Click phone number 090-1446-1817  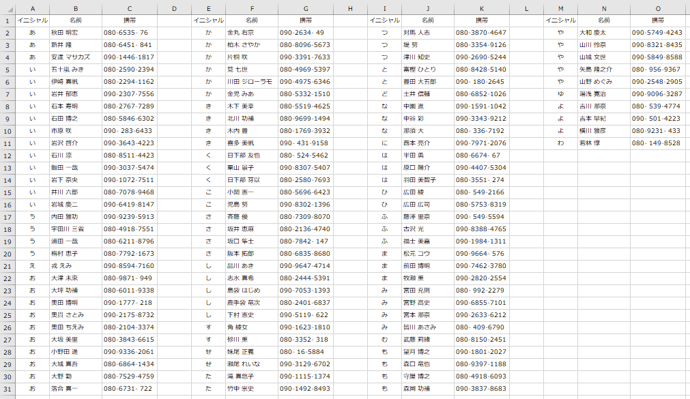click(130, 57)
